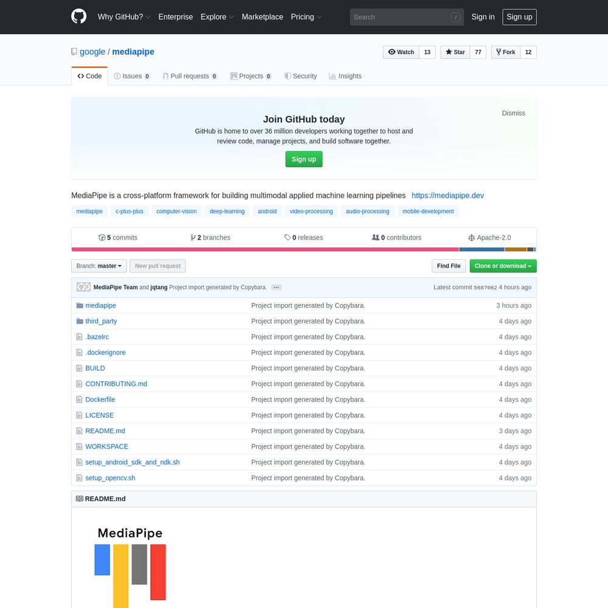The width and height of the screenshot is (608, 608).
Task: Click the deep-learning topic tag
Action: [227, 212]
